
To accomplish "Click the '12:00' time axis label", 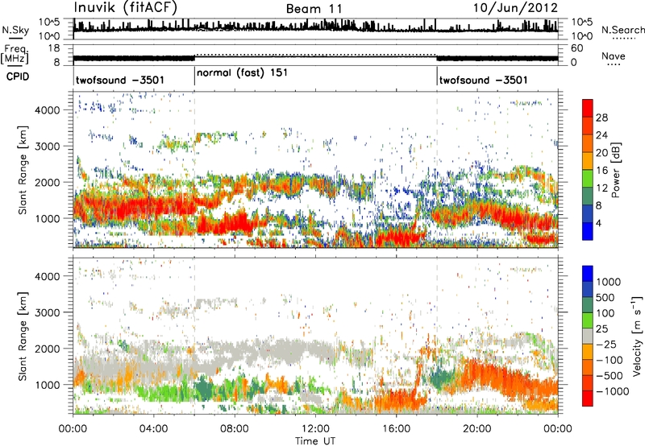I will (315, 429).
